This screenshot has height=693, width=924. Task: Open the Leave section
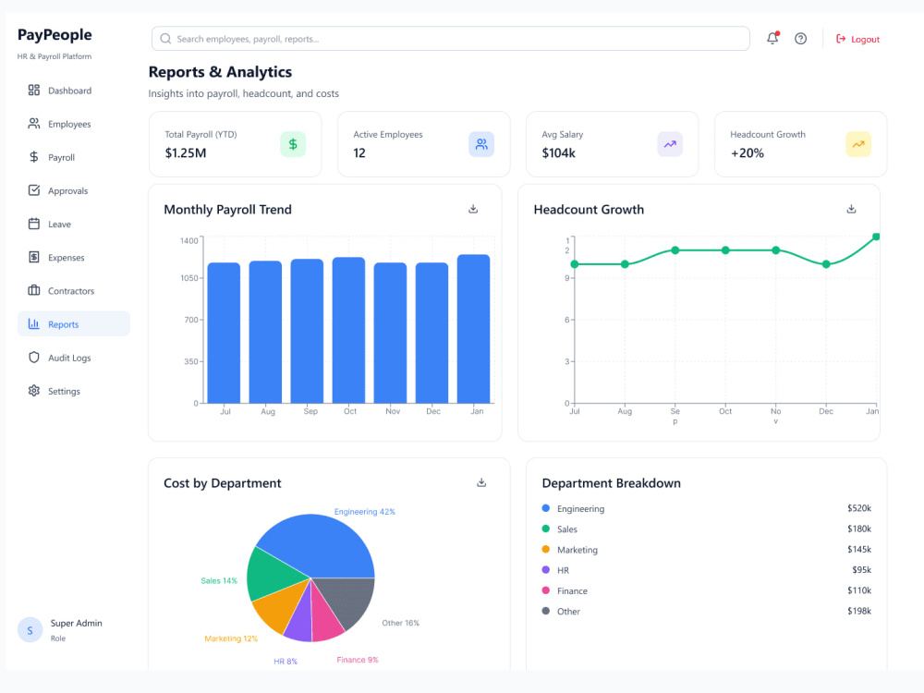[x=74, y=224]
